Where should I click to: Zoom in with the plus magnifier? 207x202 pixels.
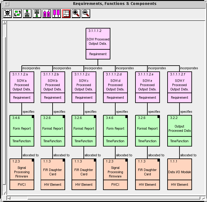76,14
